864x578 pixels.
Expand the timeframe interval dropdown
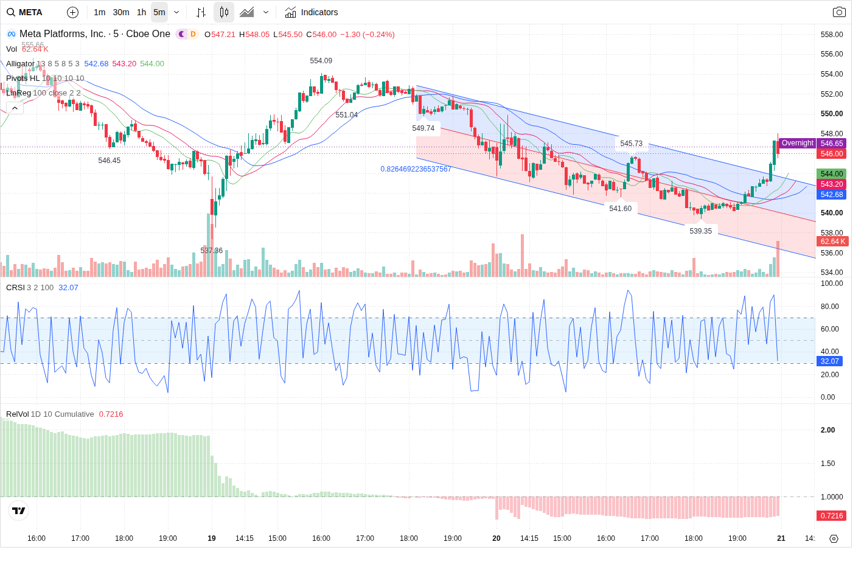176,12
